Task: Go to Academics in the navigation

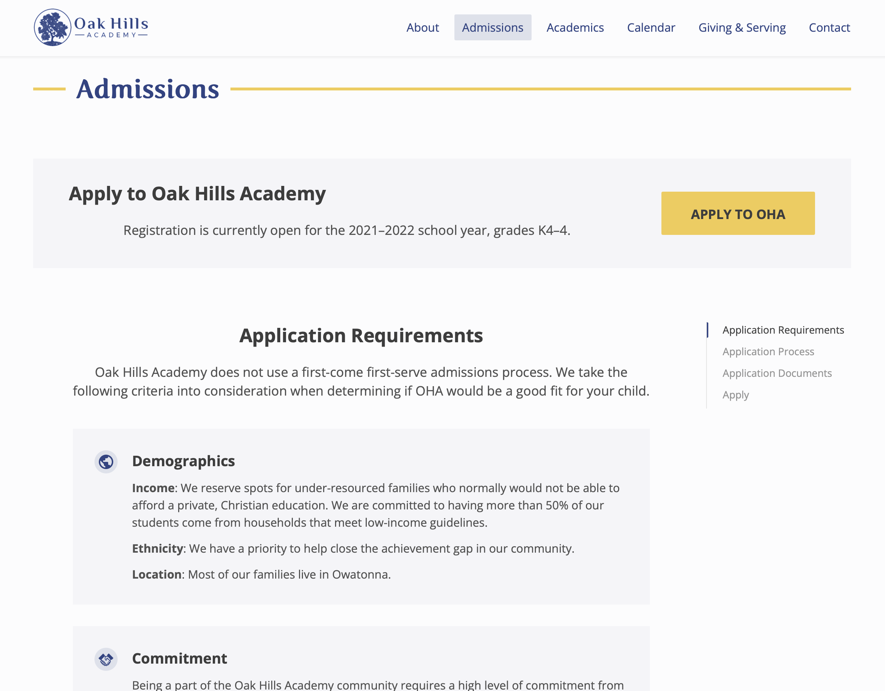Action: click(x=575, y=27)
